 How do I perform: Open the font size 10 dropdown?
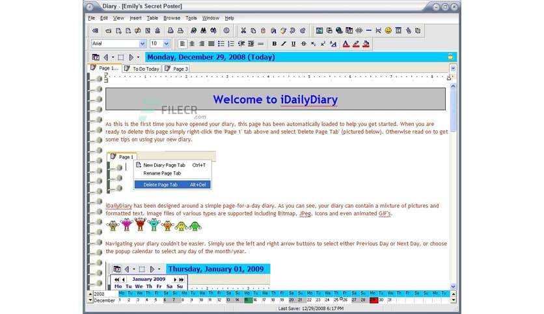166,43
